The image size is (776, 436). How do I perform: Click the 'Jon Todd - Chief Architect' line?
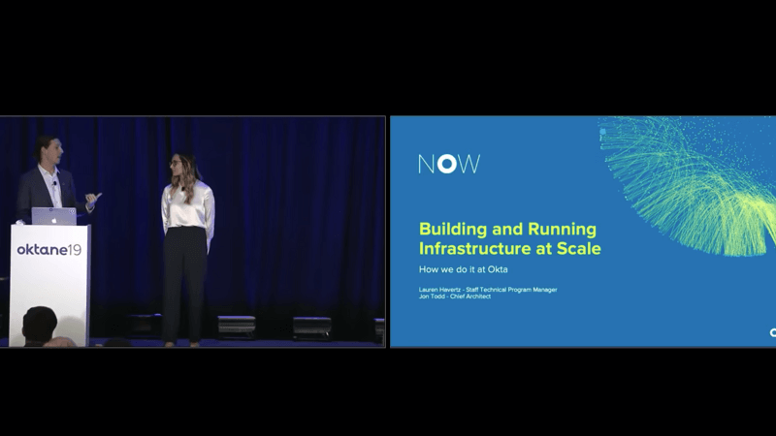coord(455,296)
